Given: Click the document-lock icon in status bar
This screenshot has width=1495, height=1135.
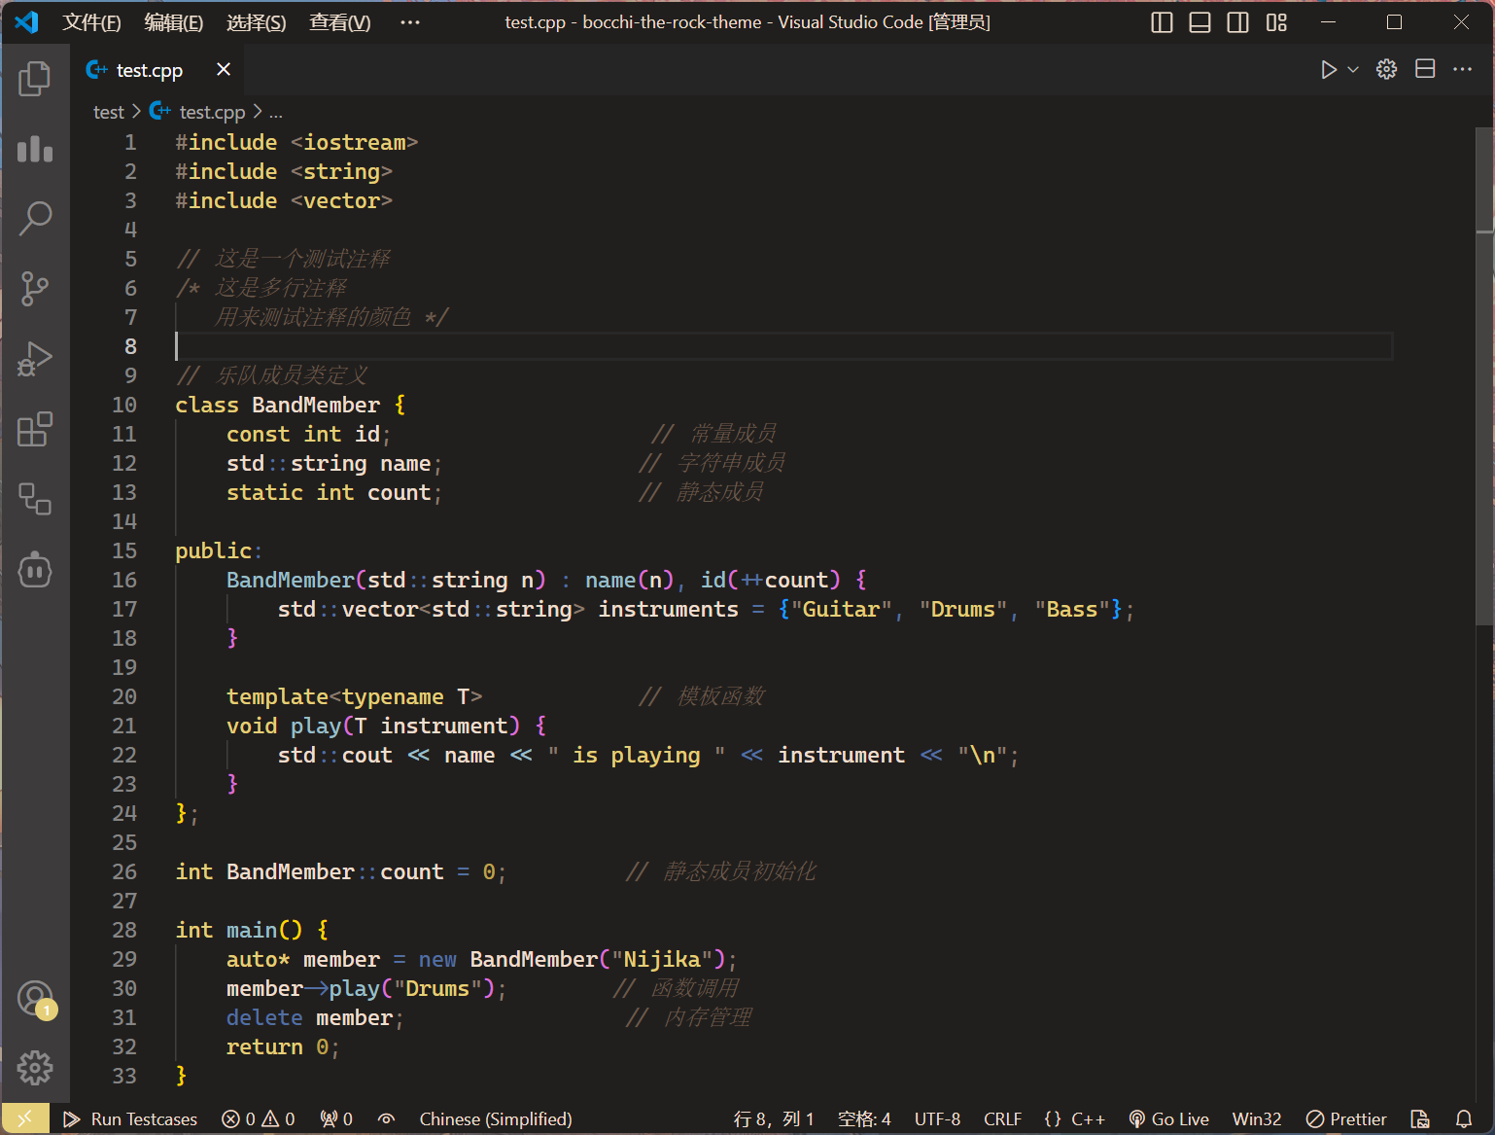Looking at the screenshot, I should (x=1420, y=1119).
